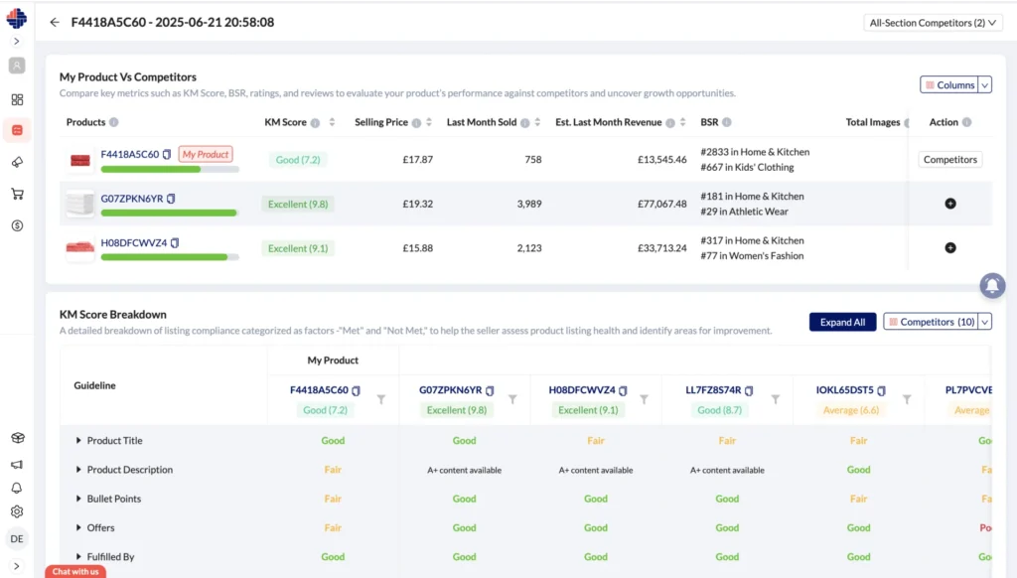Open the rocket launch sidebar icon
Image resolution: width=1017 pixels, height=578 pixels.
(17, 162)
